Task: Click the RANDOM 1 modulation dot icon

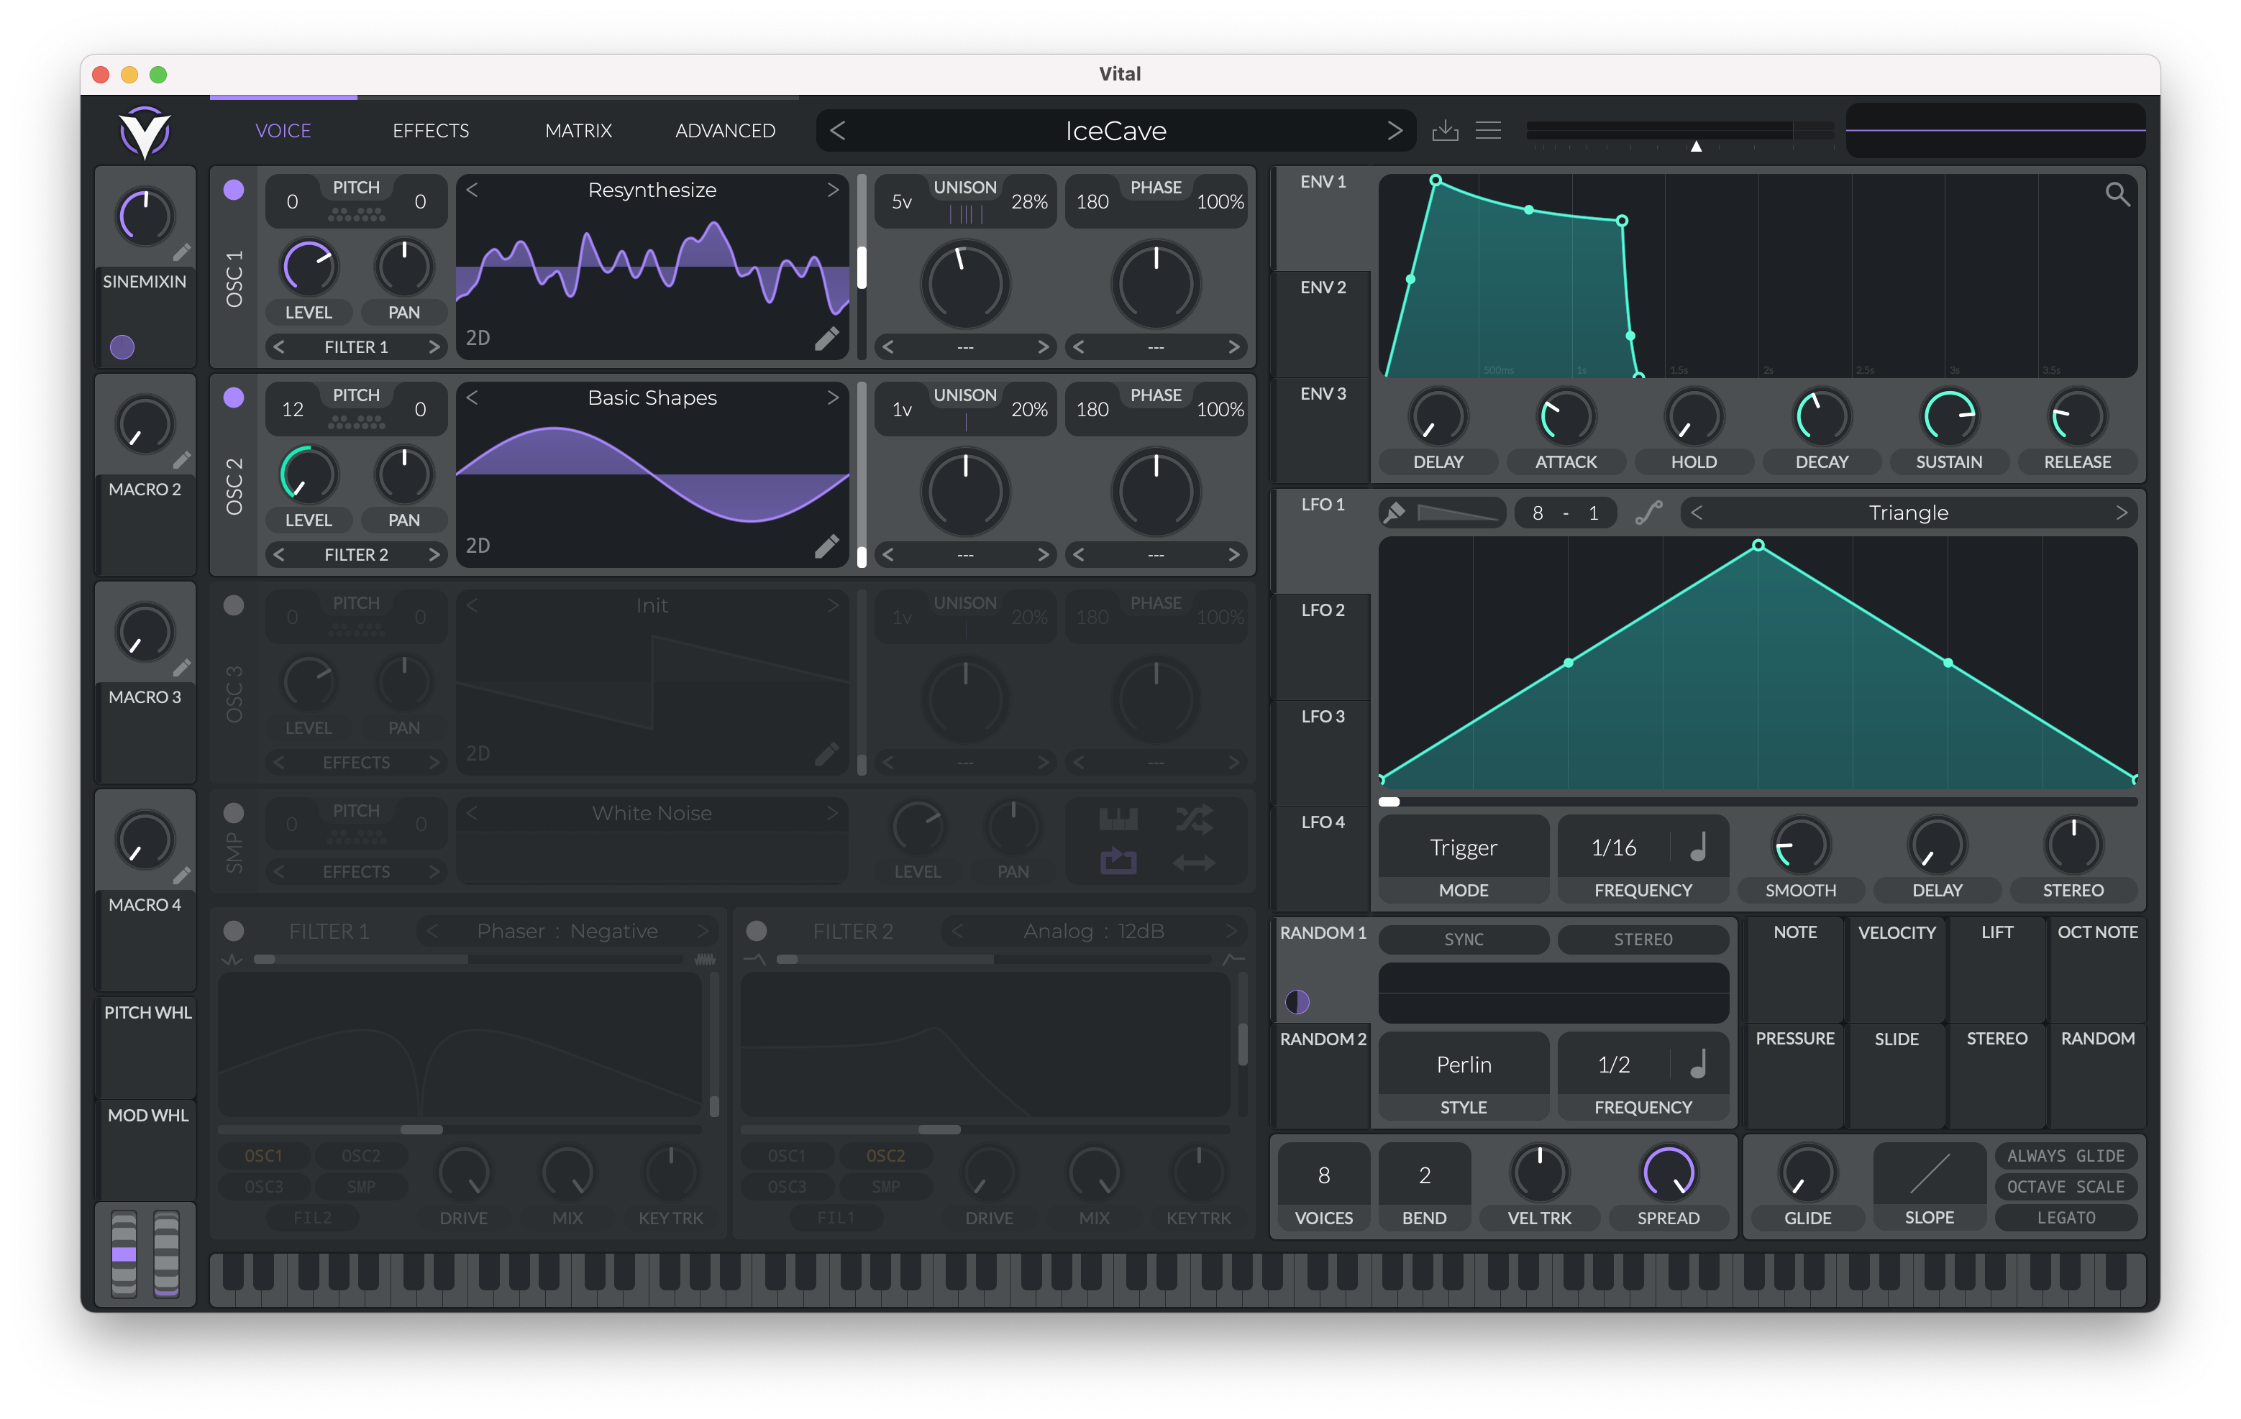Action: (x=1297, y=1001)
